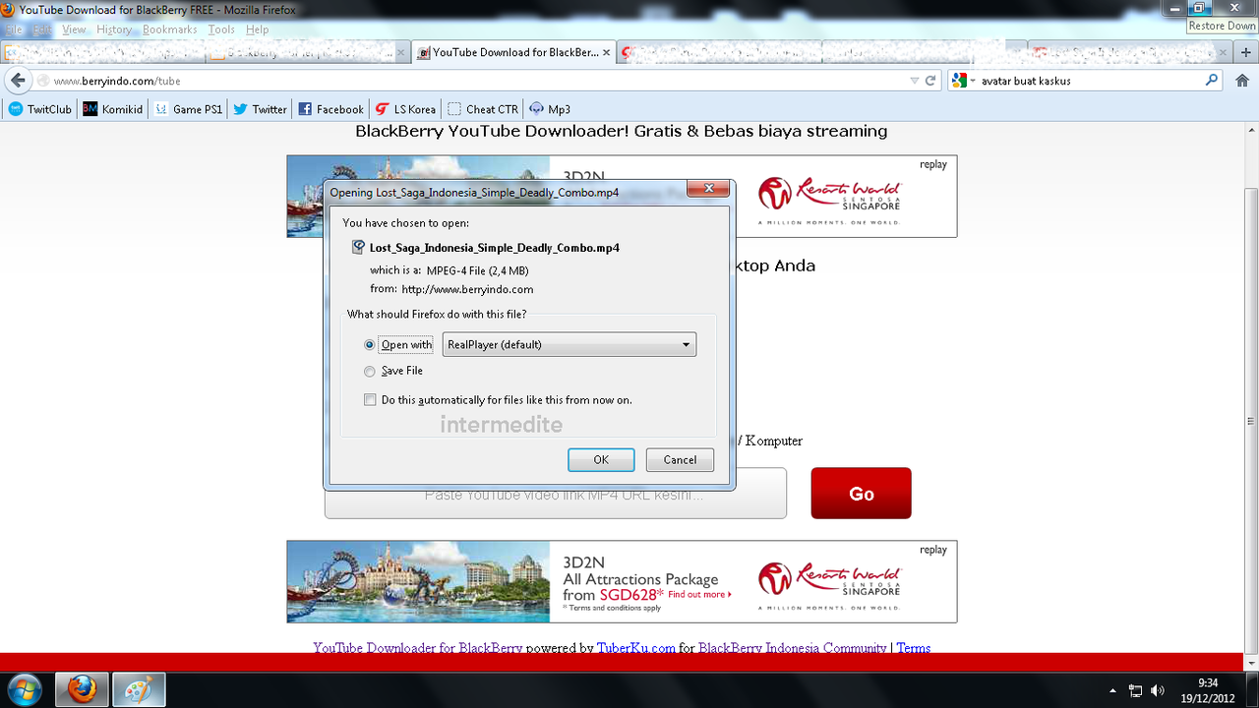Image resolution: width=1259 pixels, height=708 pixels.
Task: Open the bottom Resorts World banner image
Action: pos(622,581)
